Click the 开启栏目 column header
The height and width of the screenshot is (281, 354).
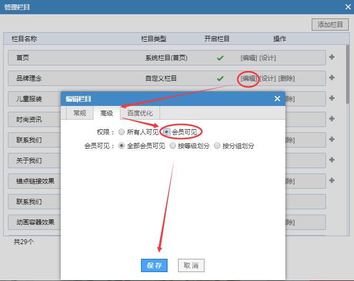(x=217, y=39)
